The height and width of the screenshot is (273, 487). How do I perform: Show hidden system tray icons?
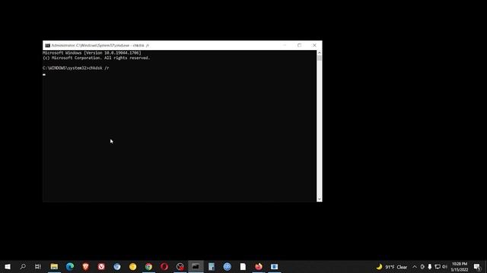(x=415, y=267)
